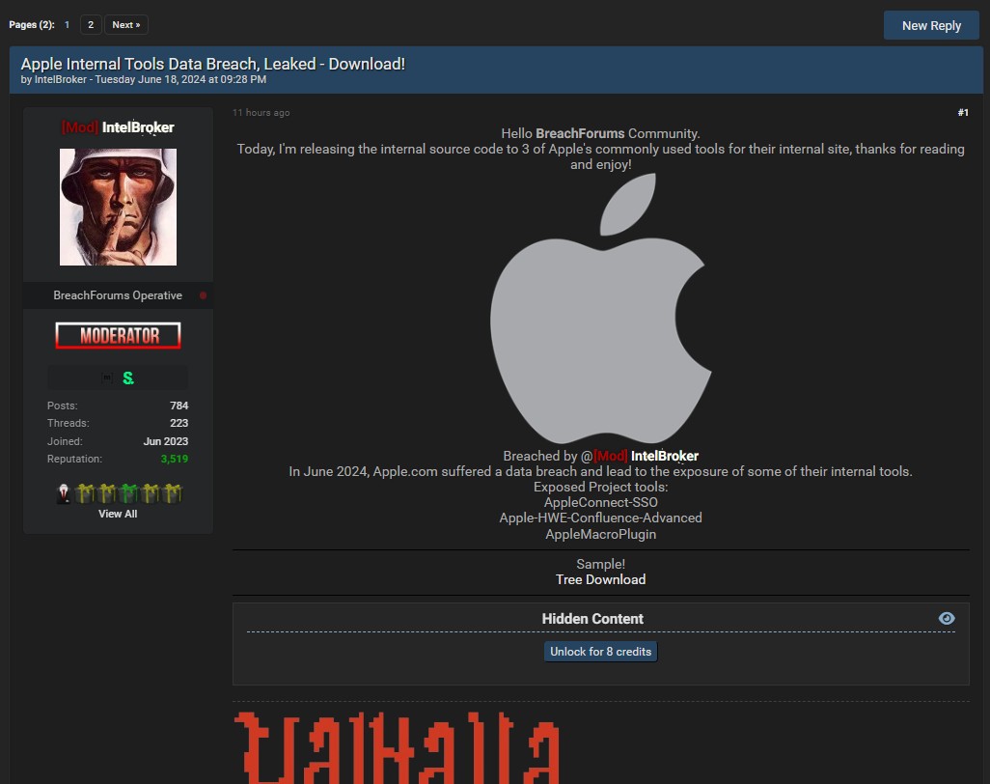This screenshot has height=784, width=990.
Task: Click the 3,519 reputation number
Action: 174,459
